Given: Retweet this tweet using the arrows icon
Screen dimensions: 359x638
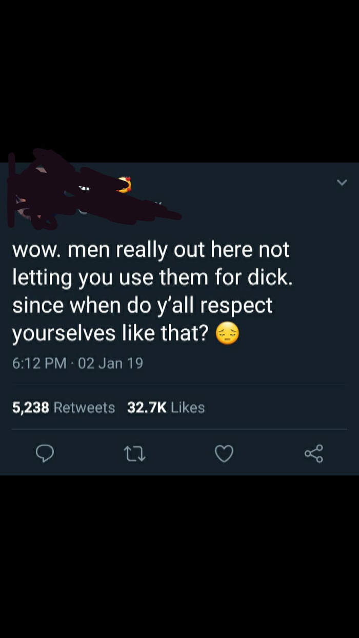Looking at the screenshot, I should click(x=135, y=453).
